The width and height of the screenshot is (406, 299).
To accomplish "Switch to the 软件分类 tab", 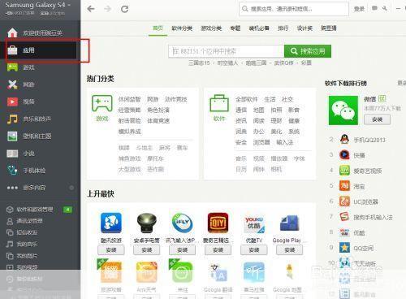I will tap(182, 28).
